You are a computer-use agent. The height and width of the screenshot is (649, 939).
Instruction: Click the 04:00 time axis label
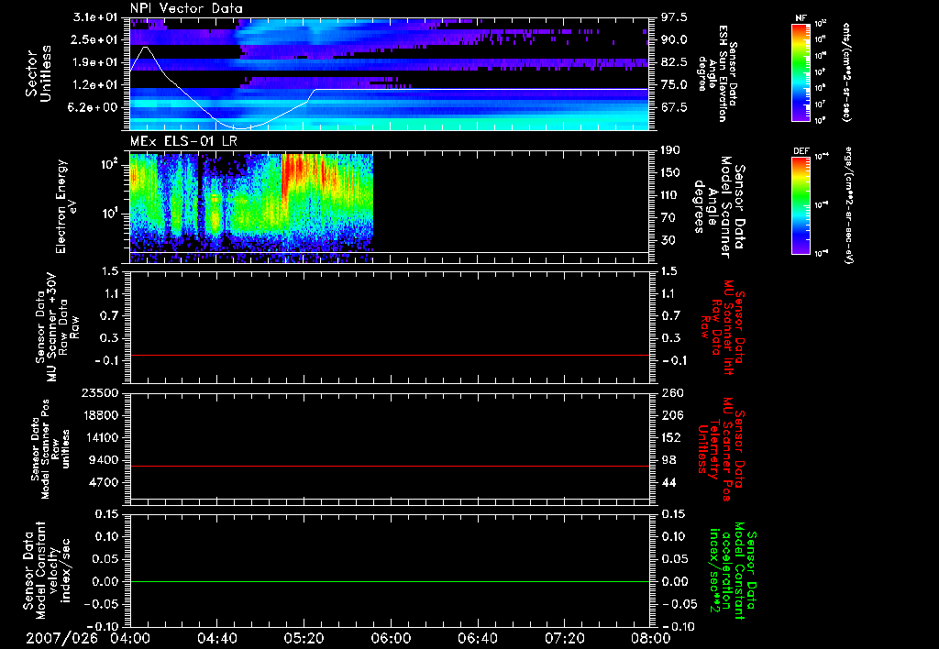tap(129, 639)
